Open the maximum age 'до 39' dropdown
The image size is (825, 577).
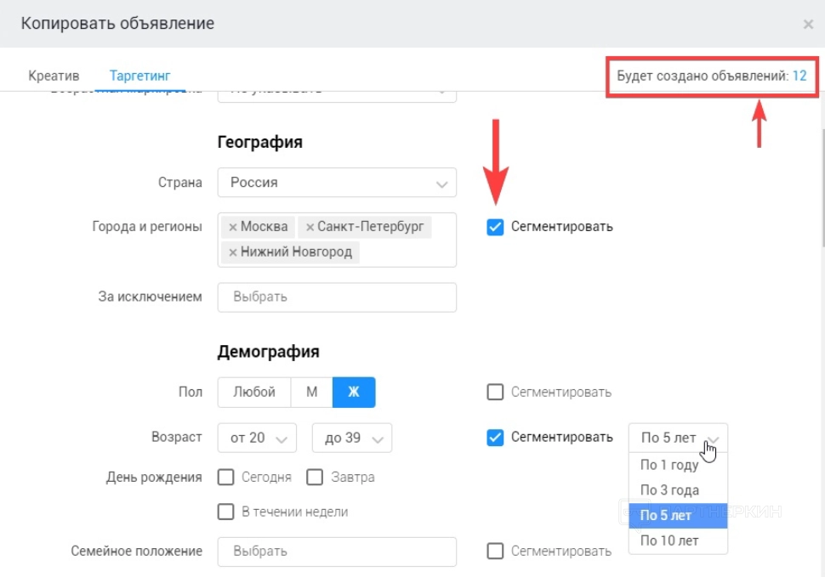[x=351, y=438]
